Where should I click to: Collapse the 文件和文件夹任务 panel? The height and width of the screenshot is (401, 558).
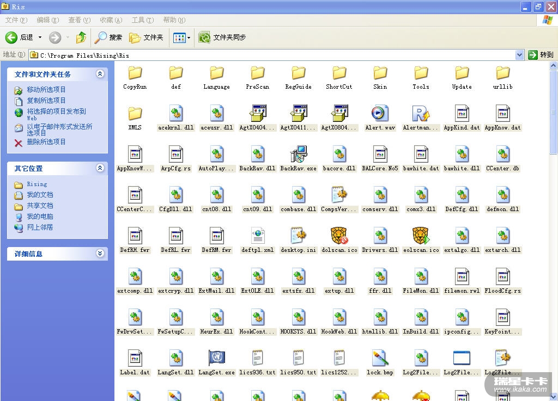coord(100,74)
